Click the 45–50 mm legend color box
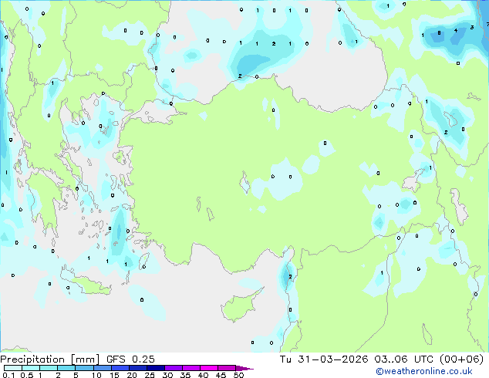Image resolution: width=489 pixels, height=378 pixels. click(227, 368)
